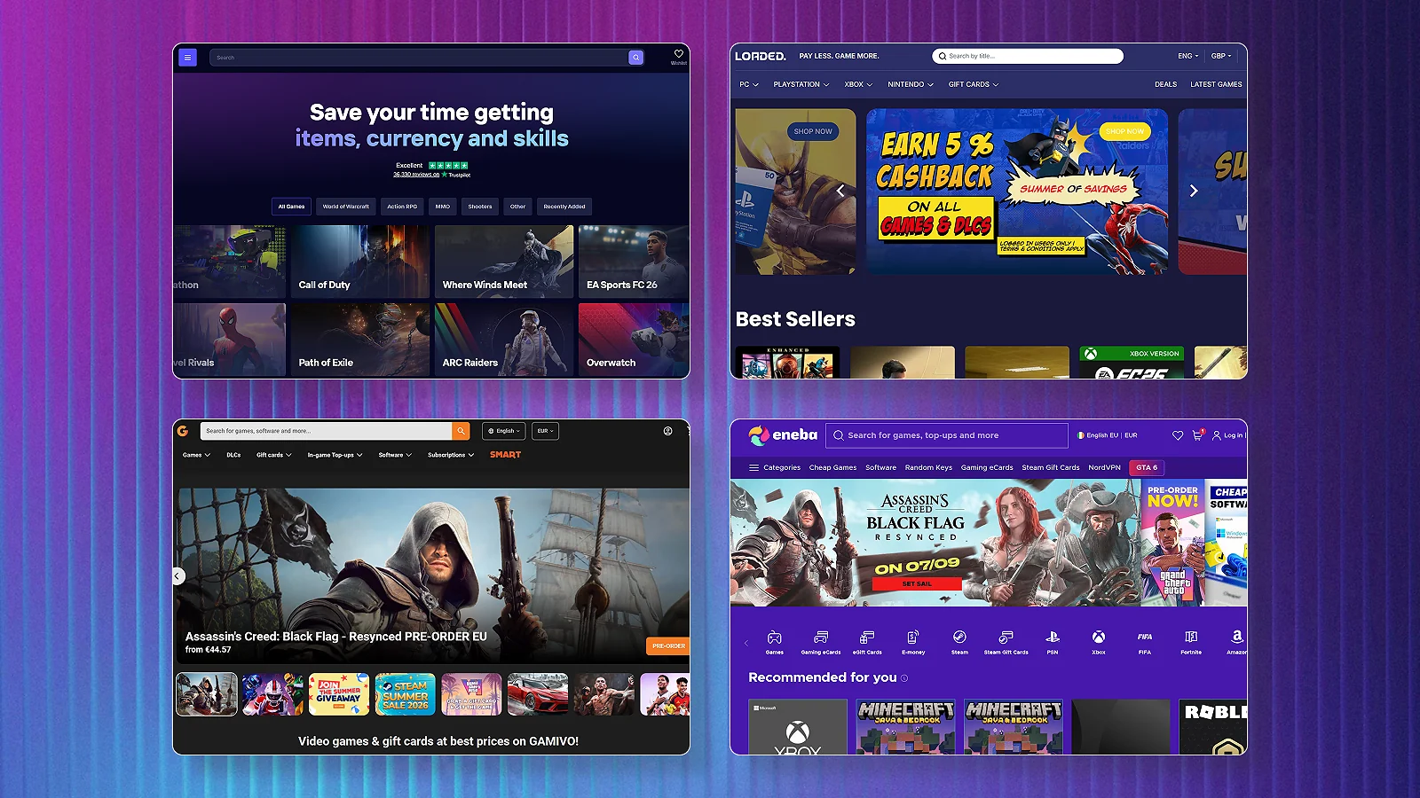1420x798 pixels.
Task: Select the Recently Added filter tab
Action: [564, 207]
